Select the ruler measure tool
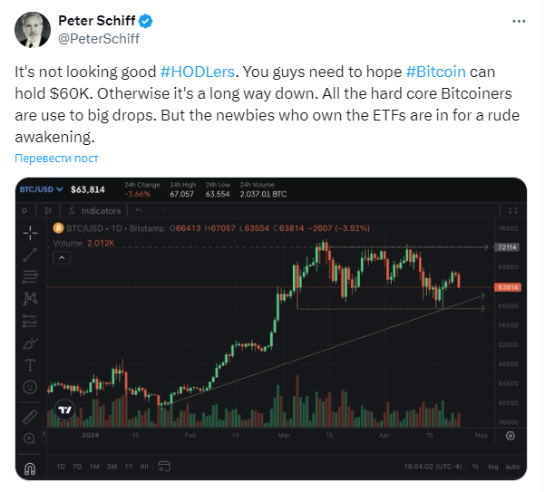Viewport: 545px width, 492px height. [30, 418]
